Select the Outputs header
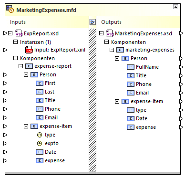The height and width of the screenshot is (179, 185). 112,22
